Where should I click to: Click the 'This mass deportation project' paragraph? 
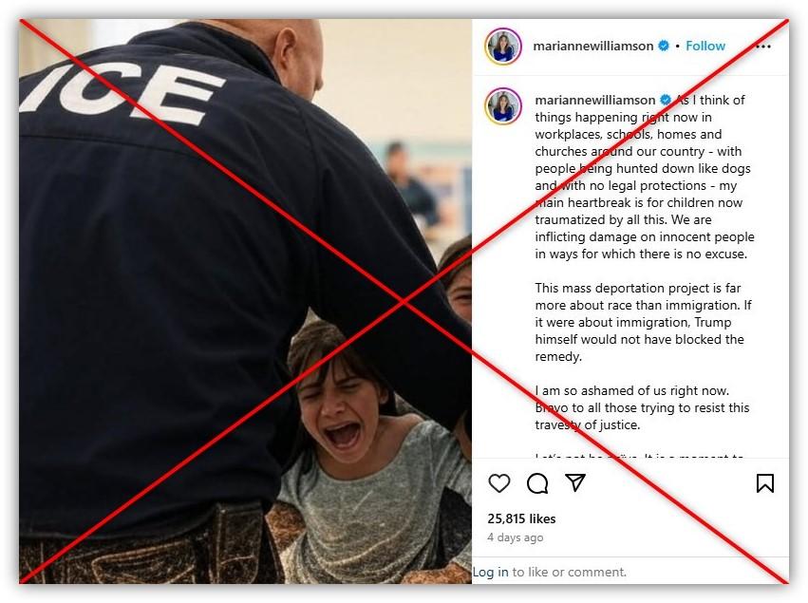(643, 322)
